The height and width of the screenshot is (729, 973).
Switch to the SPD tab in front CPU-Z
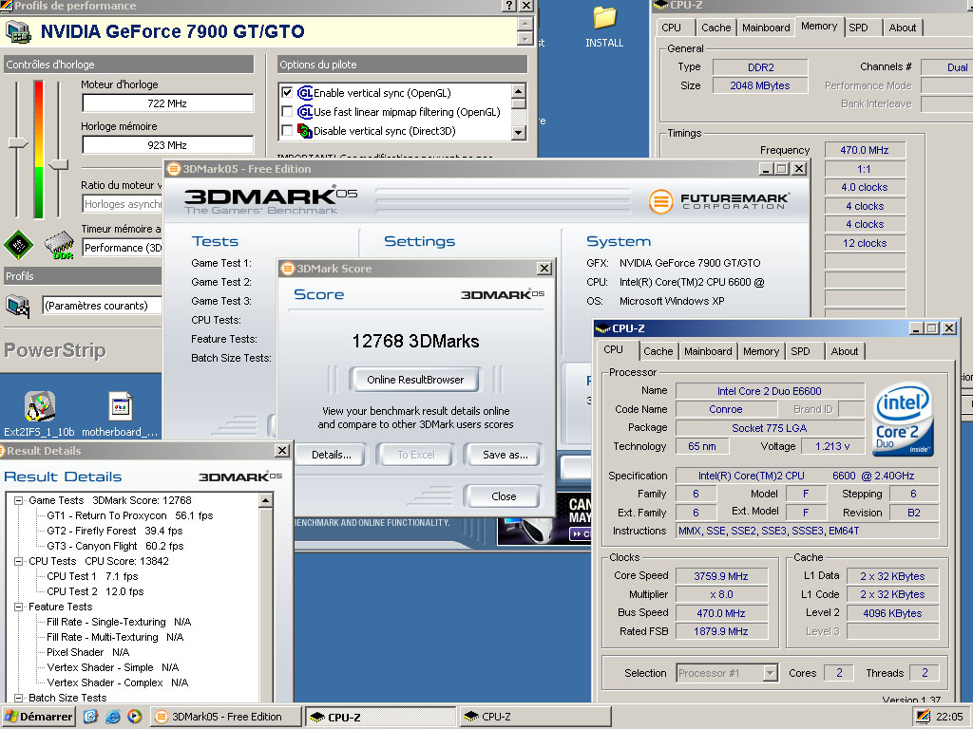coord(800,351)
